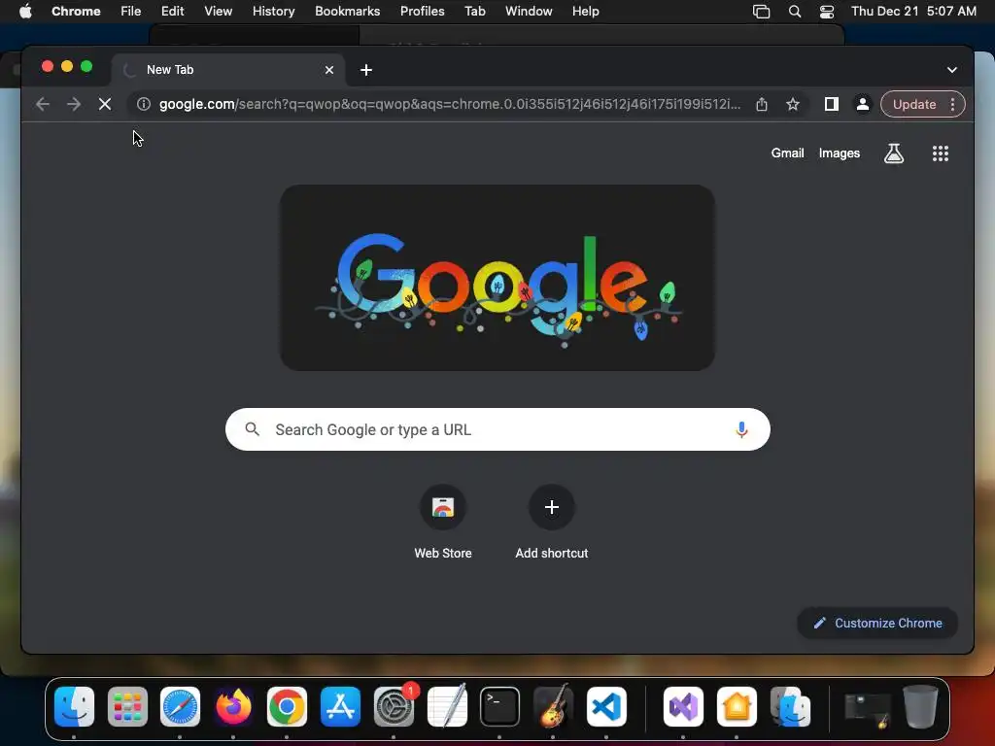Focus the Search Google or type a URL box
The width and height of the screenshot is (995, 746).
pos(497,429)
